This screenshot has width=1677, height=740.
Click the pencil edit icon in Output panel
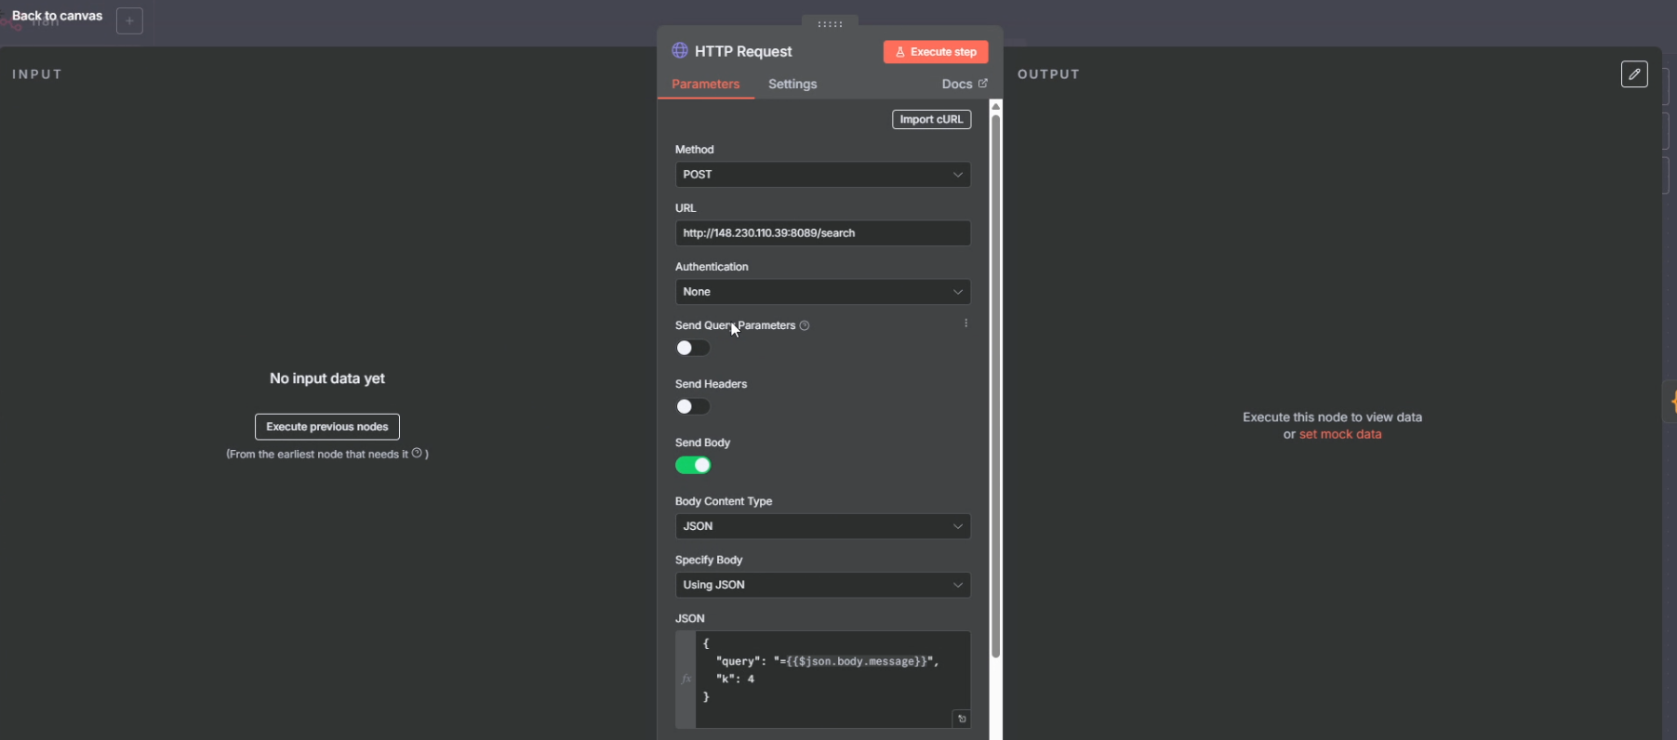coord(1634,74)
